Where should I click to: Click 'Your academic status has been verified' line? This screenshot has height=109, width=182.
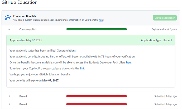click(x=43, y=51)
